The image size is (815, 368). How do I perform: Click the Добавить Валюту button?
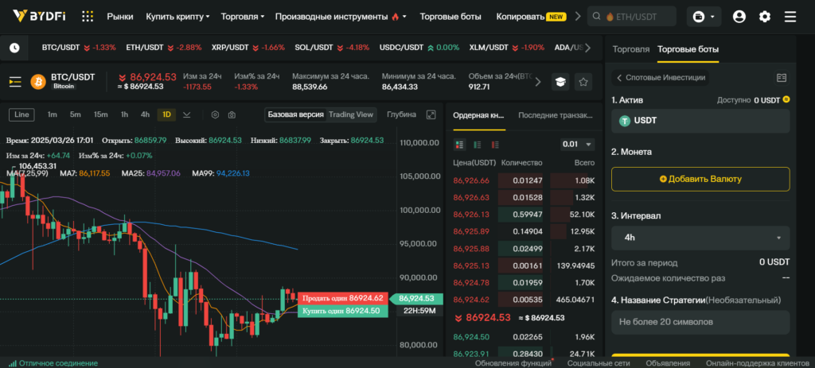(700, 179)
